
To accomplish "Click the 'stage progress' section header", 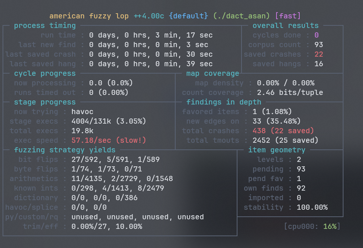I will tap(45, 102).
